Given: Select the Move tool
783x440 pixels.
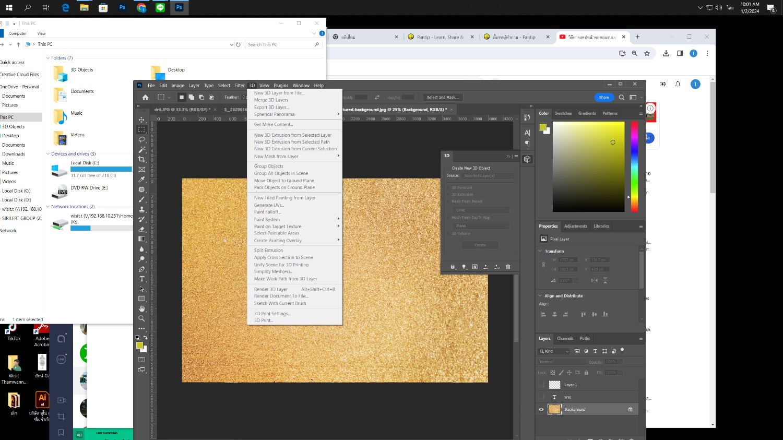Looking at the screenshot, I should 141,120.
